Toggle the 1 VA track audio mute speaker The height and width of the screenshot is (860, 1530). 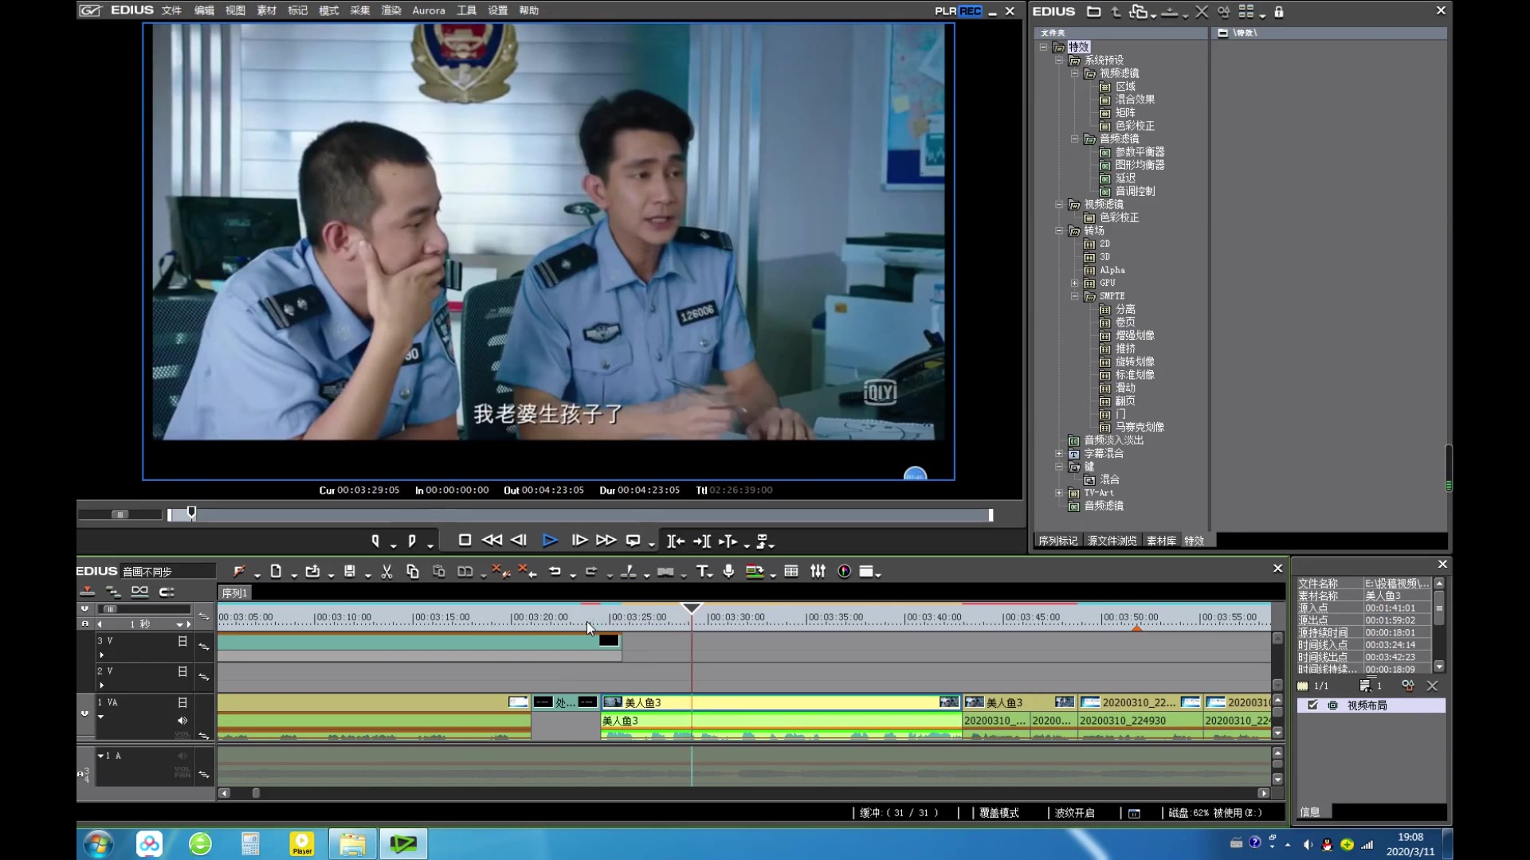tap(182, 721)
